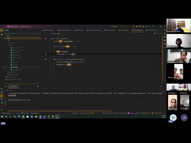Open Microsoft Edge on the taskbar
Viewport: 191px width, 143px height.
[x=19, y=116]
